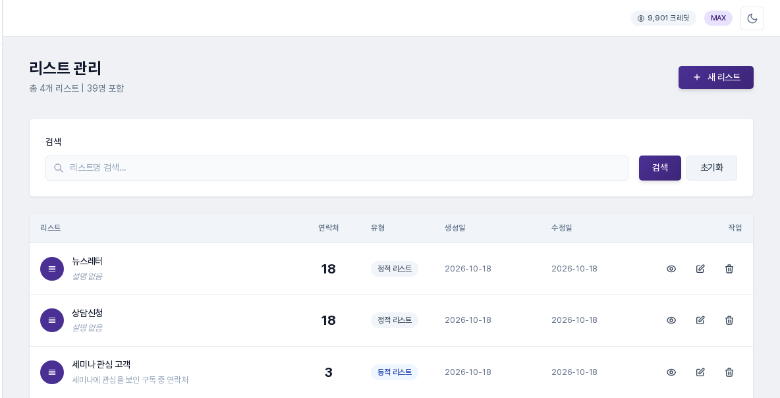Focus the 리스트명 검색 input field

[337, 168]
